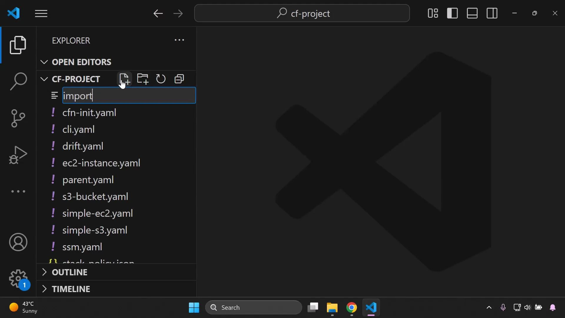Open the file drift.yaml
This screenshot has width=565, height=318.
(83, 146)
